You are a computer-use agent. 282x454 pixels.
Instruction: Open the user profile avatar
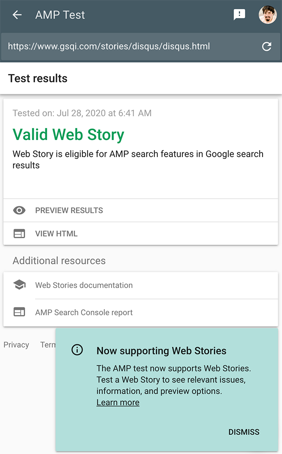267,15
